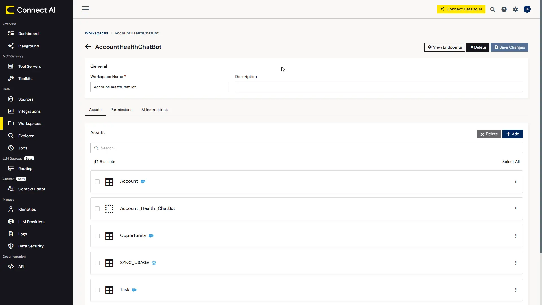Screen dimensions: 542x305
Task: Check the SYNC_USAGE asset checkbox
Action: [97, 263]
